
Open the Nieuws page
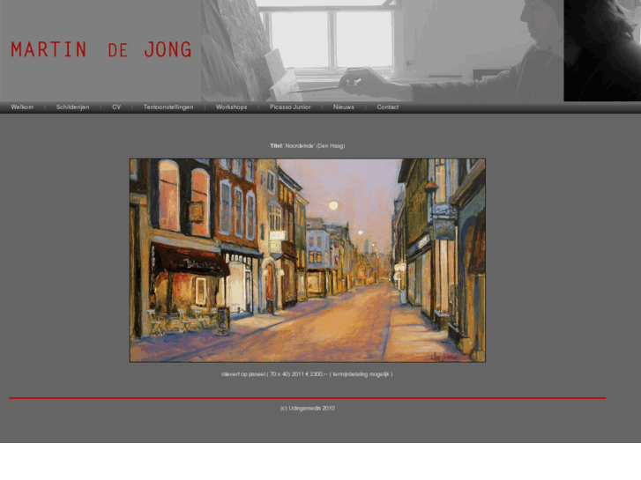[x=343, y=107]
